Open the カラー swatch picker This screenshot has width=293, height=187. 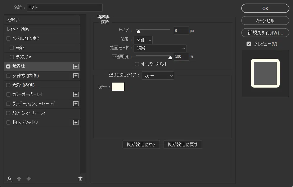(x=118, y=87)
